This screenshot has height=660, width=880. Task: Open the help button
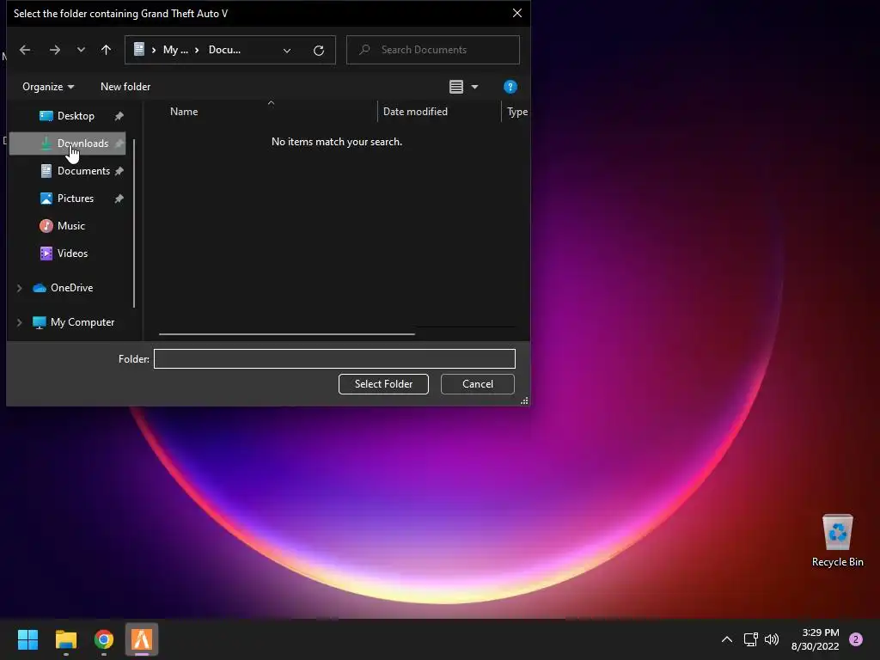coord(510,87)
